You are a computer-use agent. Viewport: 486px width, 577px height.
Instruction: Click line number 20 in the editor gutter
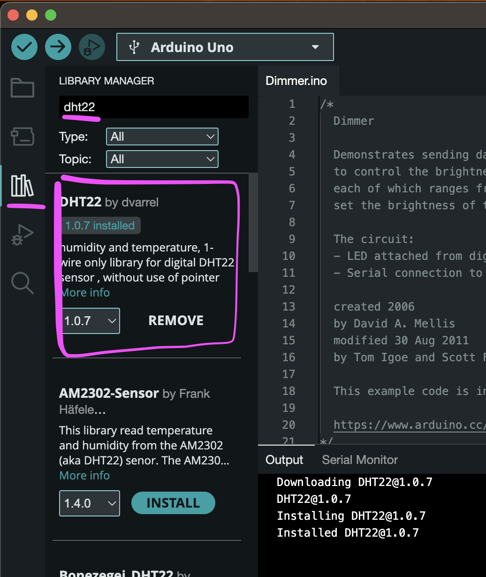pyautogui.click(x=289, y=425)
